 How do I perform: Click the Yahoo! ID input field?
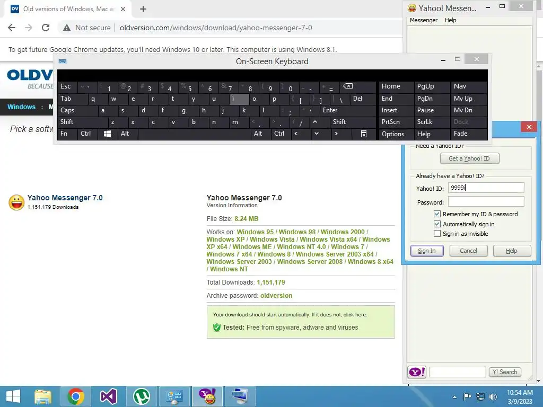tap(486, 188)
